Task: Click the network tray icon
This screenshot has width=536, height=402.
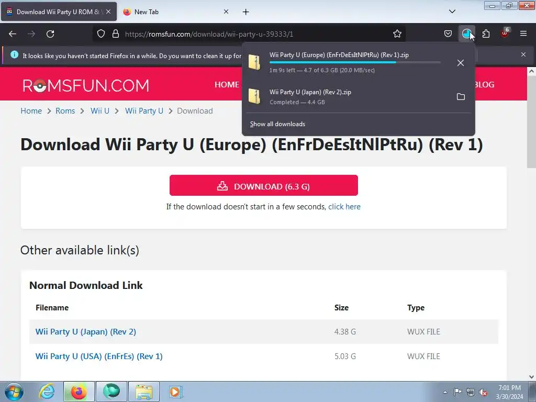Action: 471,392
